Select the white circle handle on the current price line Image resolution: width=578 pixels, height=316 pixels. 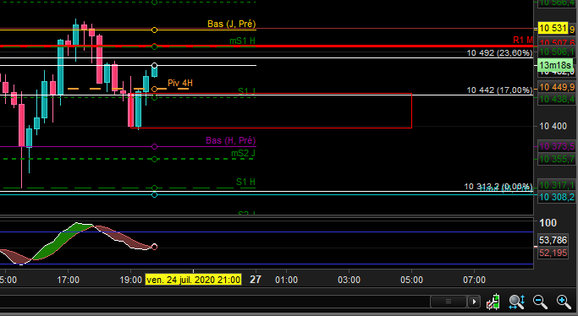[155, 65]
